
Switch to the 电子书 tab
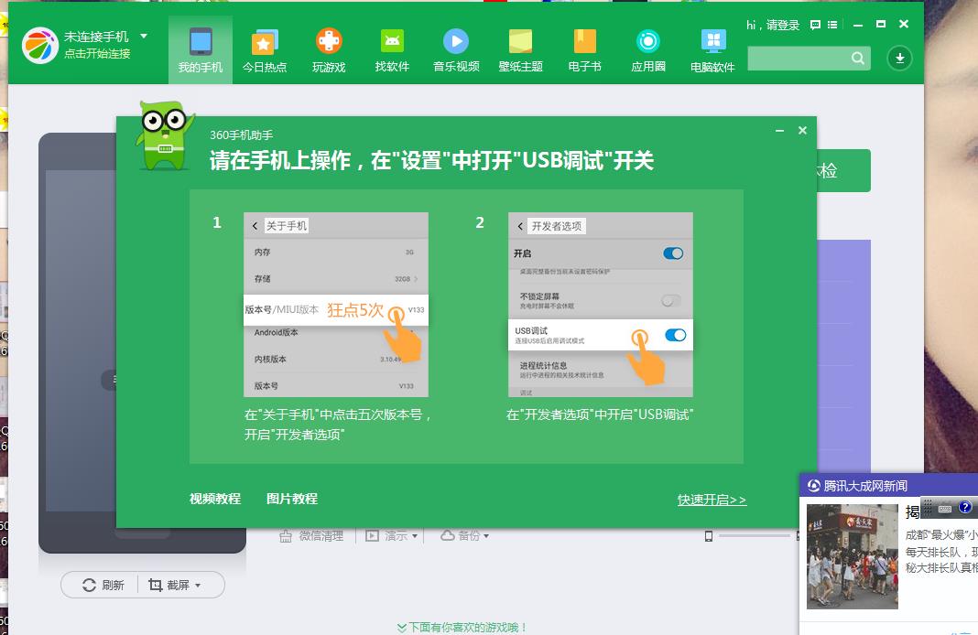[x=585, y=49]
